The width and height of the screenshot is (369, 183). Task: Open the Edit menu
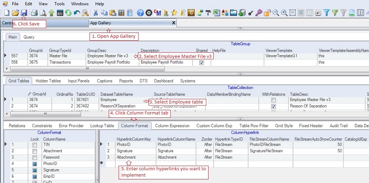pos(29,4)
